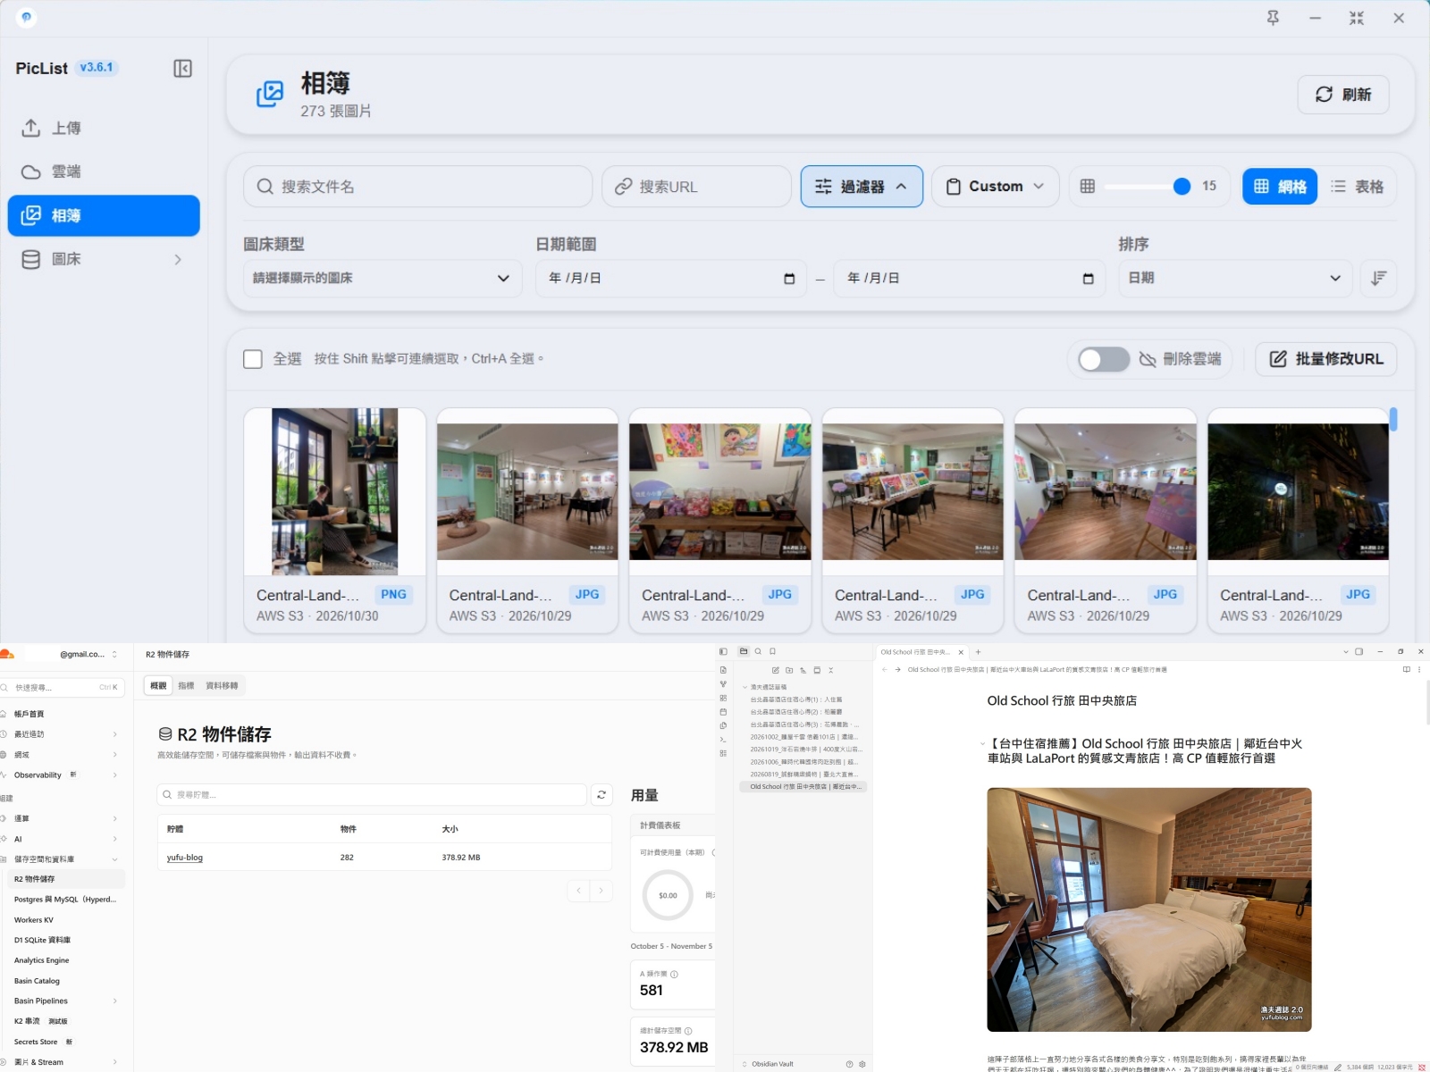1430x1072 pixels.
Task: Click the sort direction icon next to 日期
Action: click(1378, 278)
